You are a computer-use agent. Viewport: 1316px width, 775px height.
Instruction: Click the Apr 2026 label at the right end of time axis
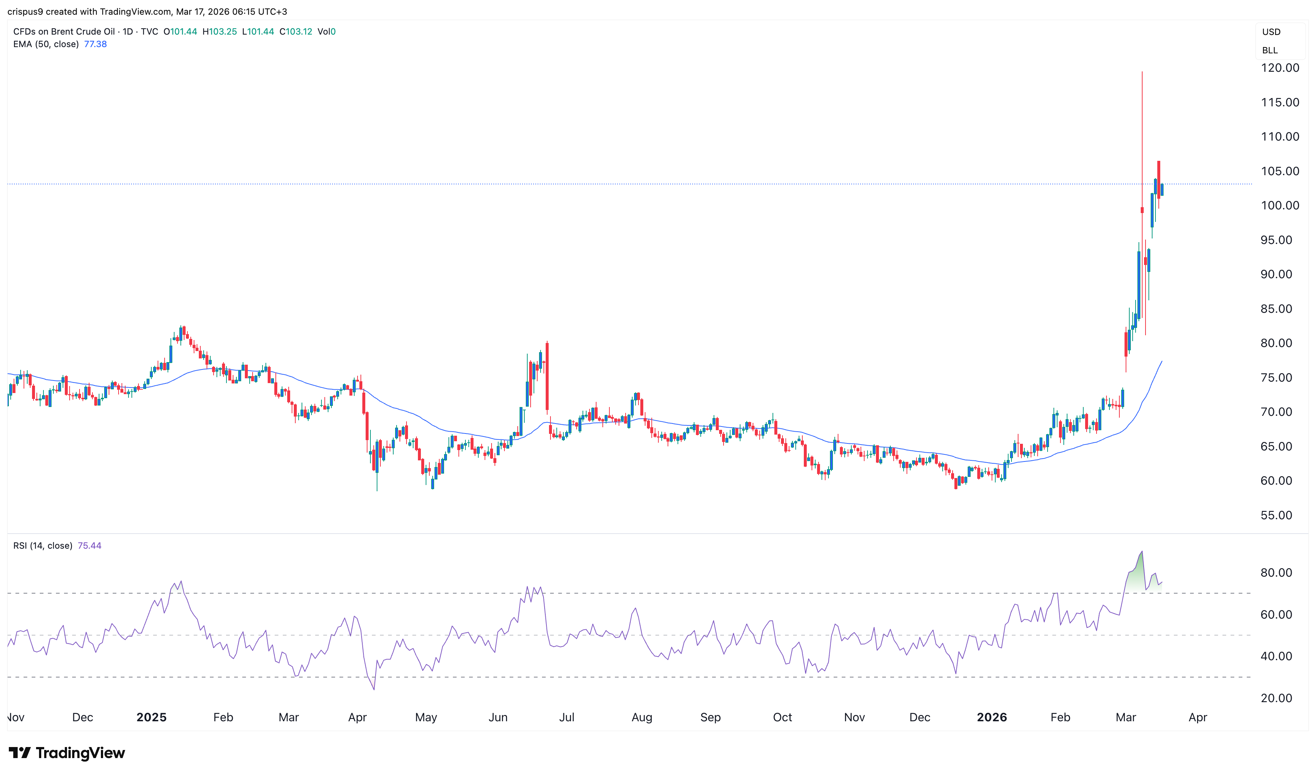pos(1197,718)
